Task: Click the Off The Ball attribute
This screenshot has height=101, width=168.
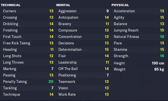Action: coord(84,69)
